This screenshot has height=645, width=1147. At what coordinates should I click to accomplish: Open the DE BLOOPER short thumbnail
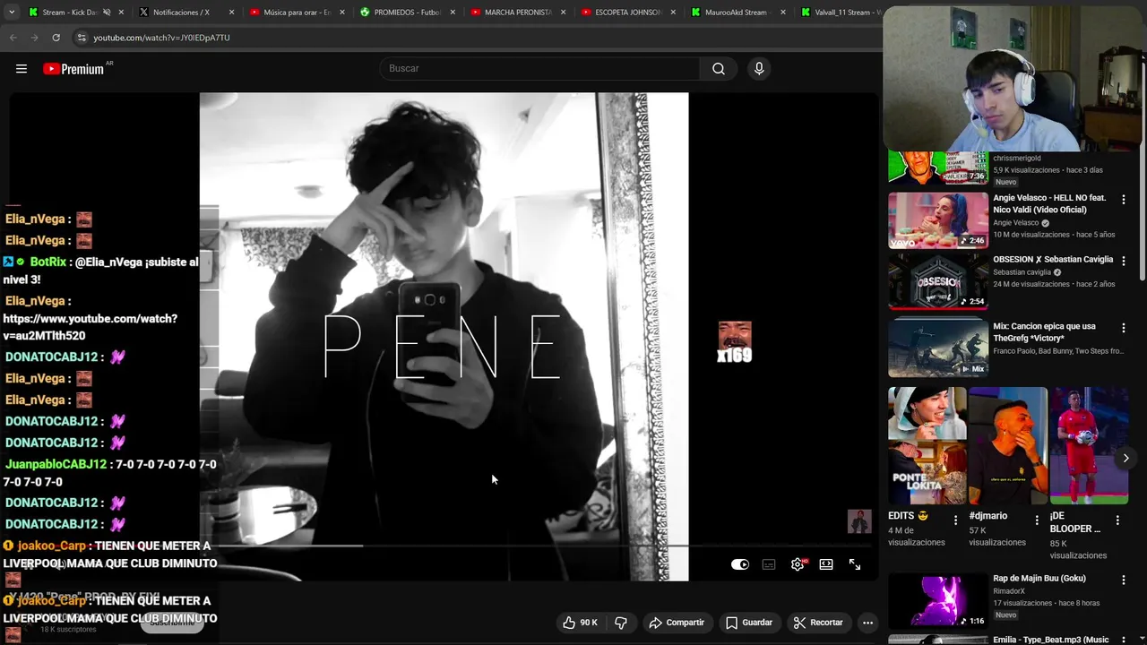pos(1089,445)
